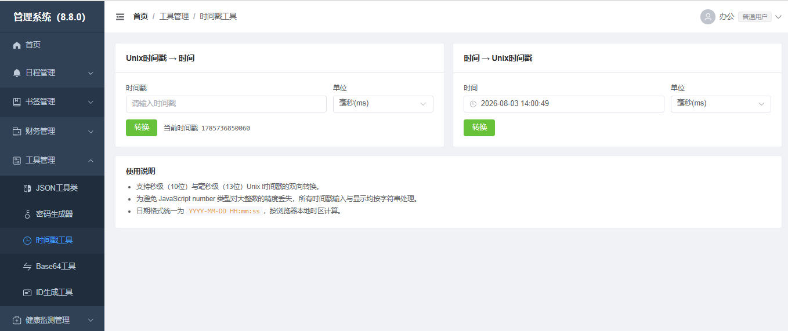Click the 管理系统 (8.8.0) title

pyautogui.click(x=49, y=17)
